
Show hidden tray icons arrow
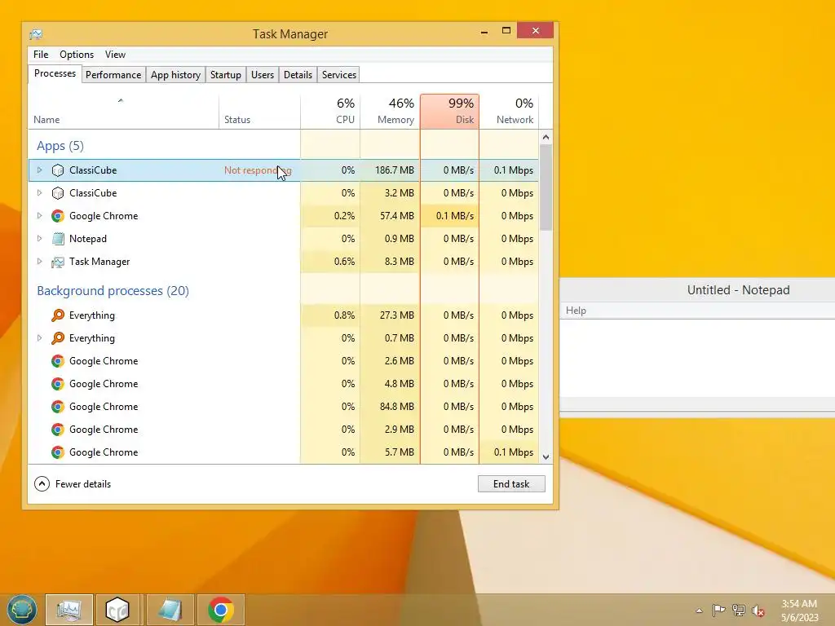(x=699, y=611)
